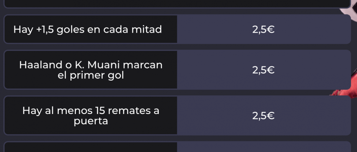
Task: Click the 'K. Muani' text in the bet label
Action: [x=94, y=65]
